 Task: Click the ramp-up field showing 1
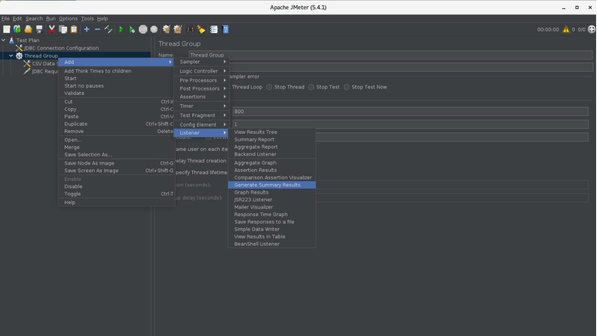click(410, 124)
